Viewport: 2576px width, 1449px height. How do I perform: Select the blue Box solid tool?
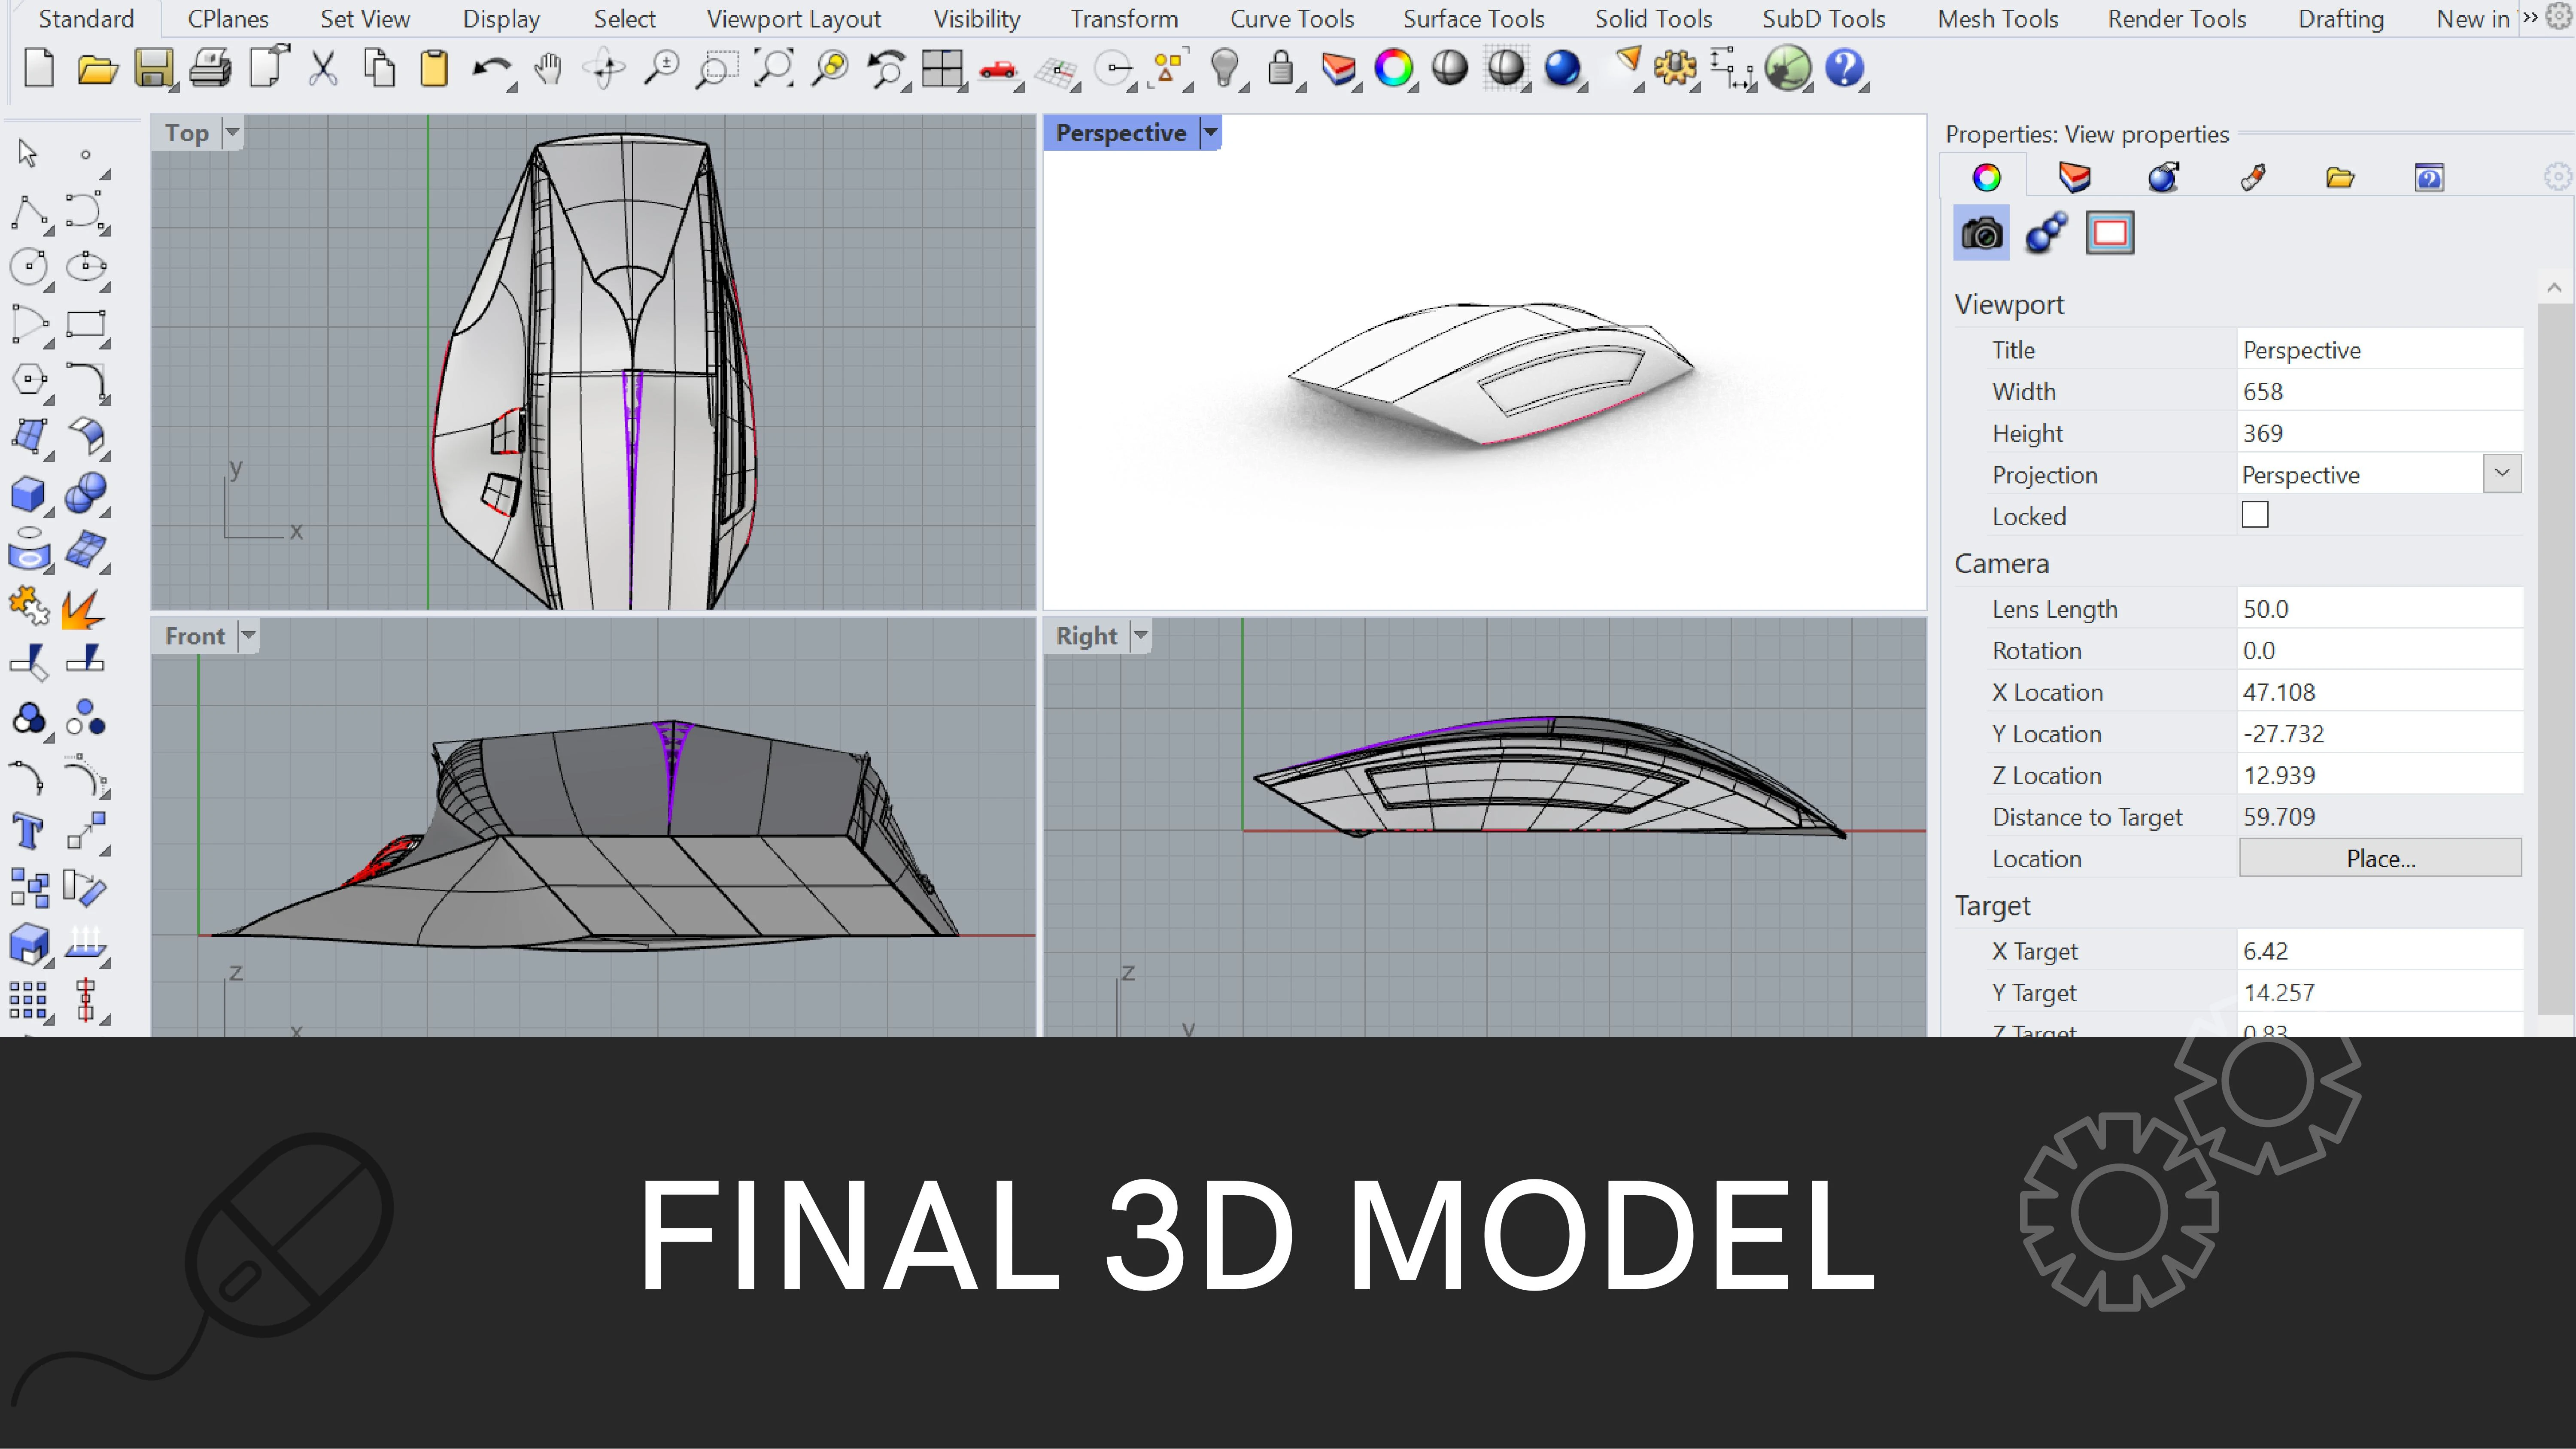tap(29, 494)
